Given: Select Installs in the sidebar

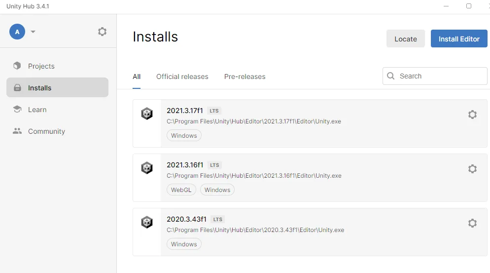Looking at the screenshot, I should pos(58,88).
